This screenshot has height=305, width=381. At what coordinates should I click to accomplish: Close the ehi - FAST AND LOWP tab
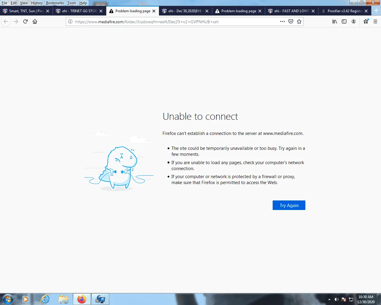tap(313, 11)
